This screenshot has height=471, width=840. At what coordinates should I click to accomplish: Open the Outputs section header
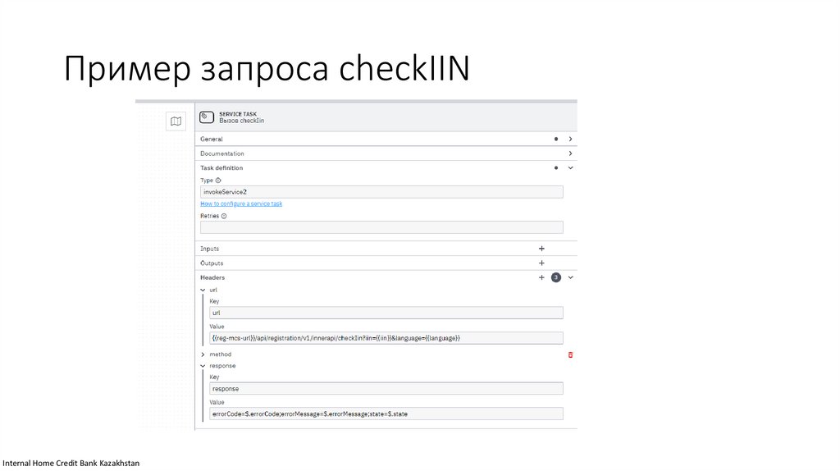pos(386,263)
